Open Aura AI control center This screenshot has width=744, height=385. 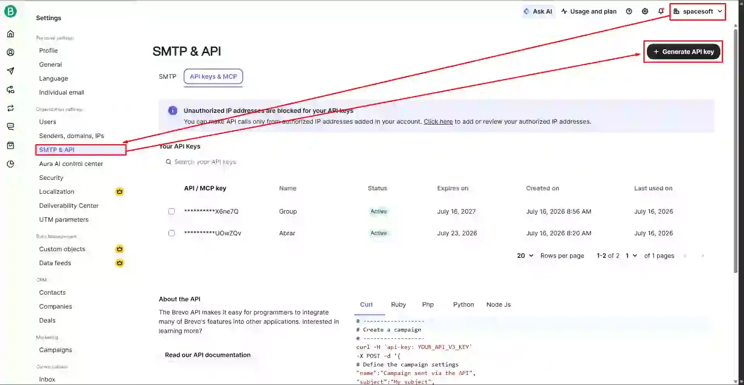[71, 164]
